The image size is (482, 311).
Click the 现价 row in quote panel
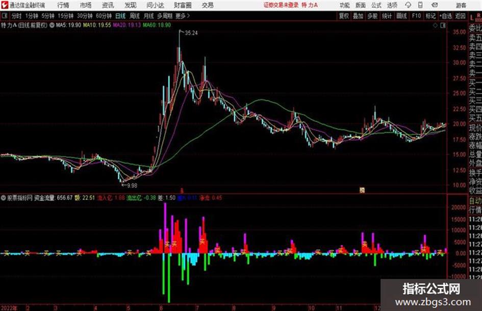[x=475, y=128]
